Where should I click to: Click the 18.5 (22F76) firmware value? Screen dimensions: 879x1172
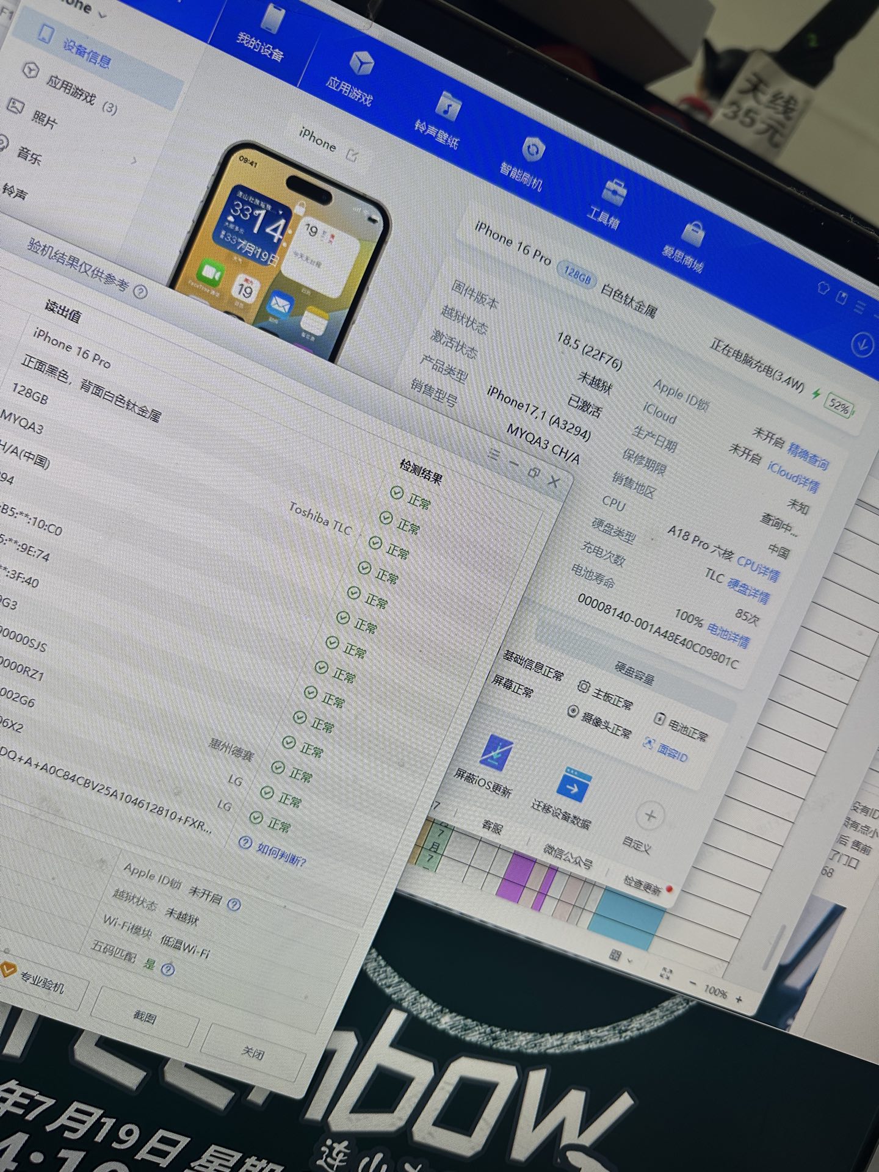click(x=589, y=352)
